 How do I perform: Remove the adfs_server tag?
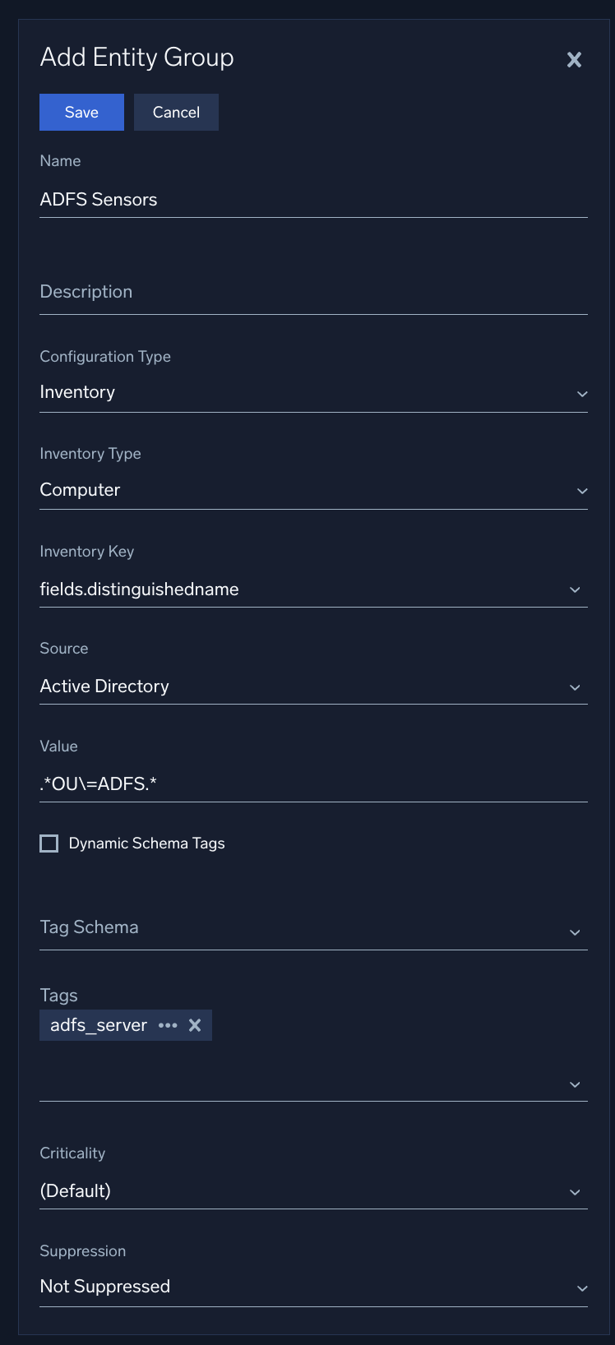click(195, 1024)
